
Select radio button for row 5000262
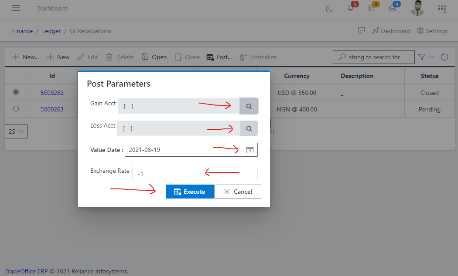(16, 92)
